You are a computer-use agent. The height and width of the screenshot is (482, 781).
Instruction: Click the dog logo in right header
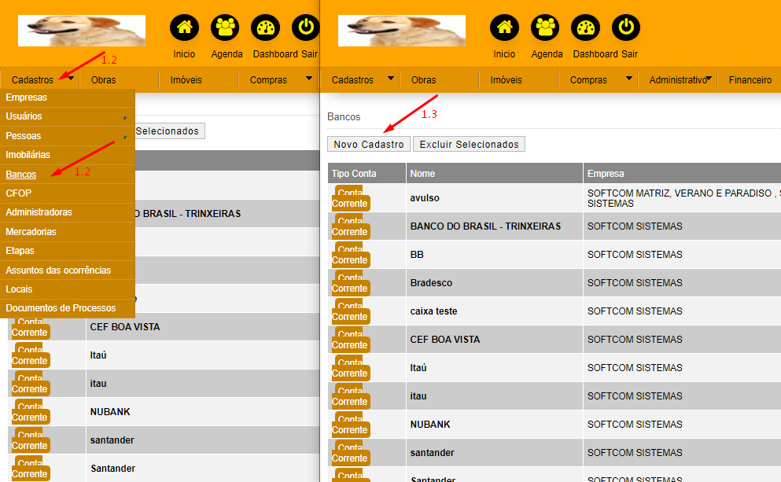401,31
